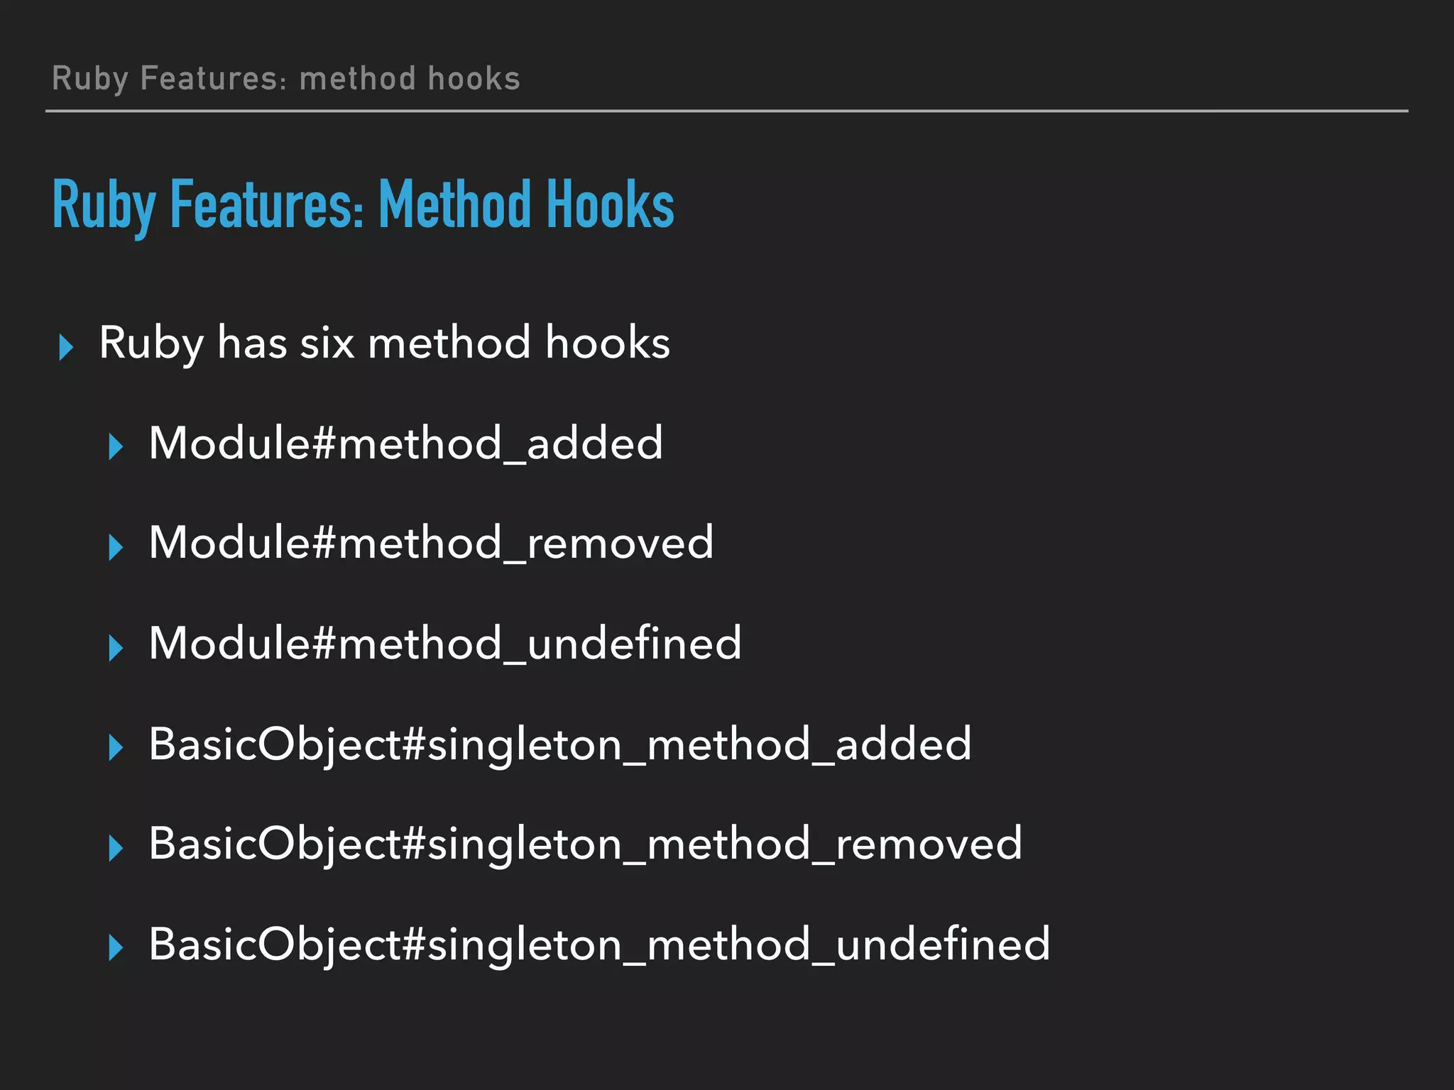
Task: Click the word 'Hooks' in the blue title
Action: coord(611,204)
